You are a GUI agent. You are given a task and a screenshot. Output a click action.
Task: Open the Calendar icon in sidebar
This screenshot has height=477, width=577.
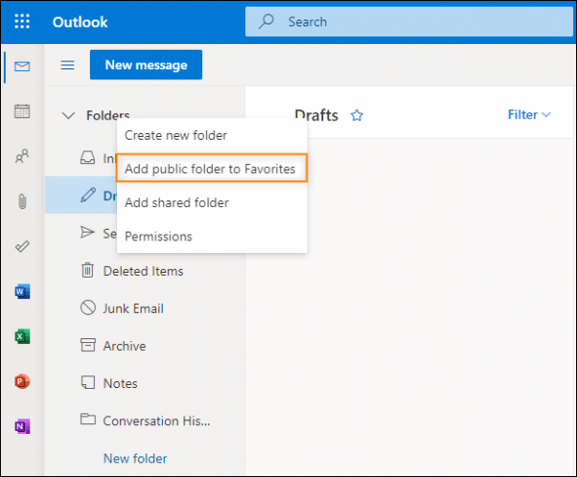point(22,111)
